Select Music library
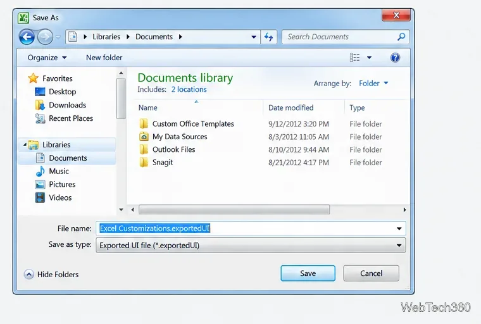The height and width of the screenshot is (324, 481). pyautogui.click(x=59, y=171)
